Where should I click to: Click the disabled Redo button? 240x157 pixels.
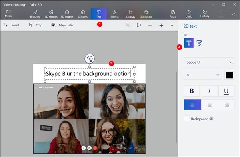[221, 14]
